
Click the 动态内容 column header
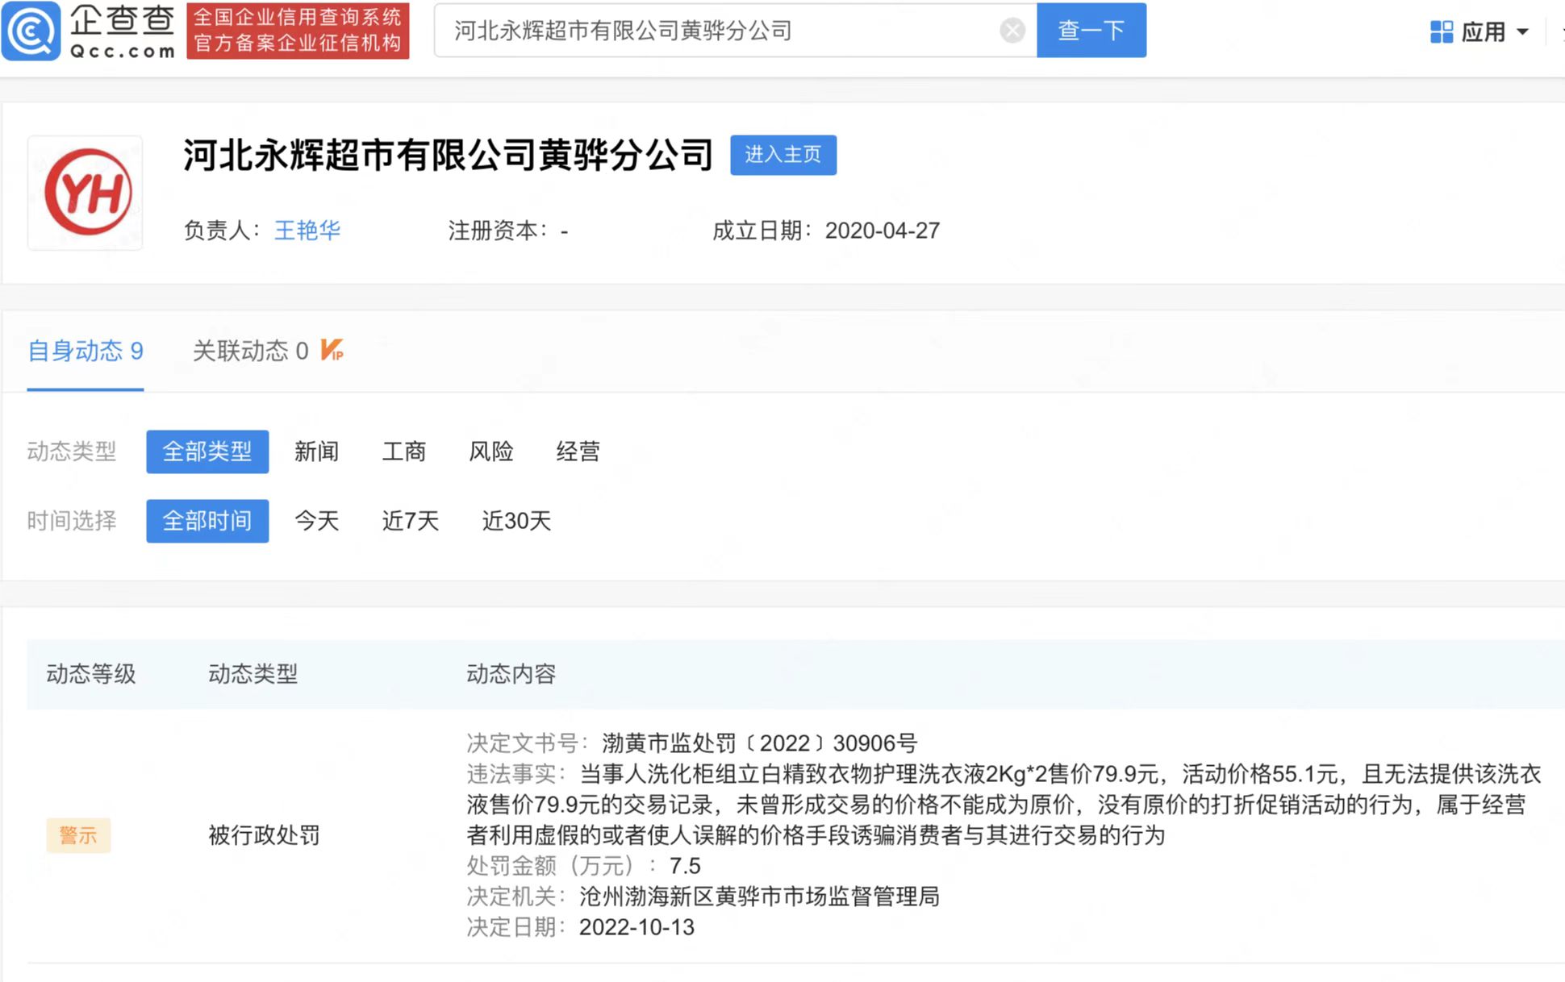pyautogui.click(x=511, y=674)
